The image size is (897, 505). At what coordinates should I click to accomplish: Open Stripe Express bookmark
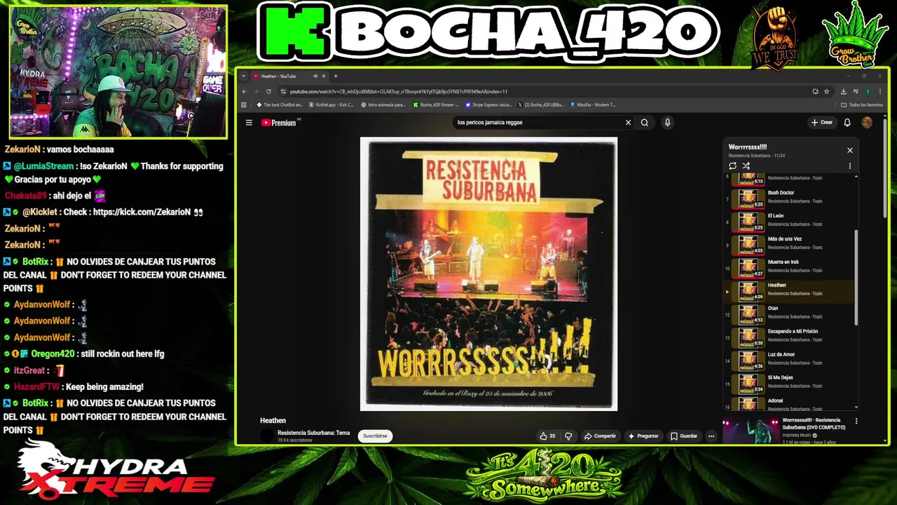point(488,105)
